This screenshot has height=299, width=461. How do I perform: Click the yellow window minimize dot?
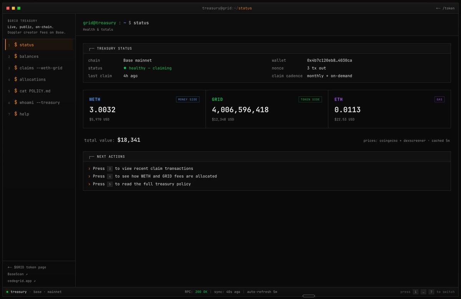(13, 8)
